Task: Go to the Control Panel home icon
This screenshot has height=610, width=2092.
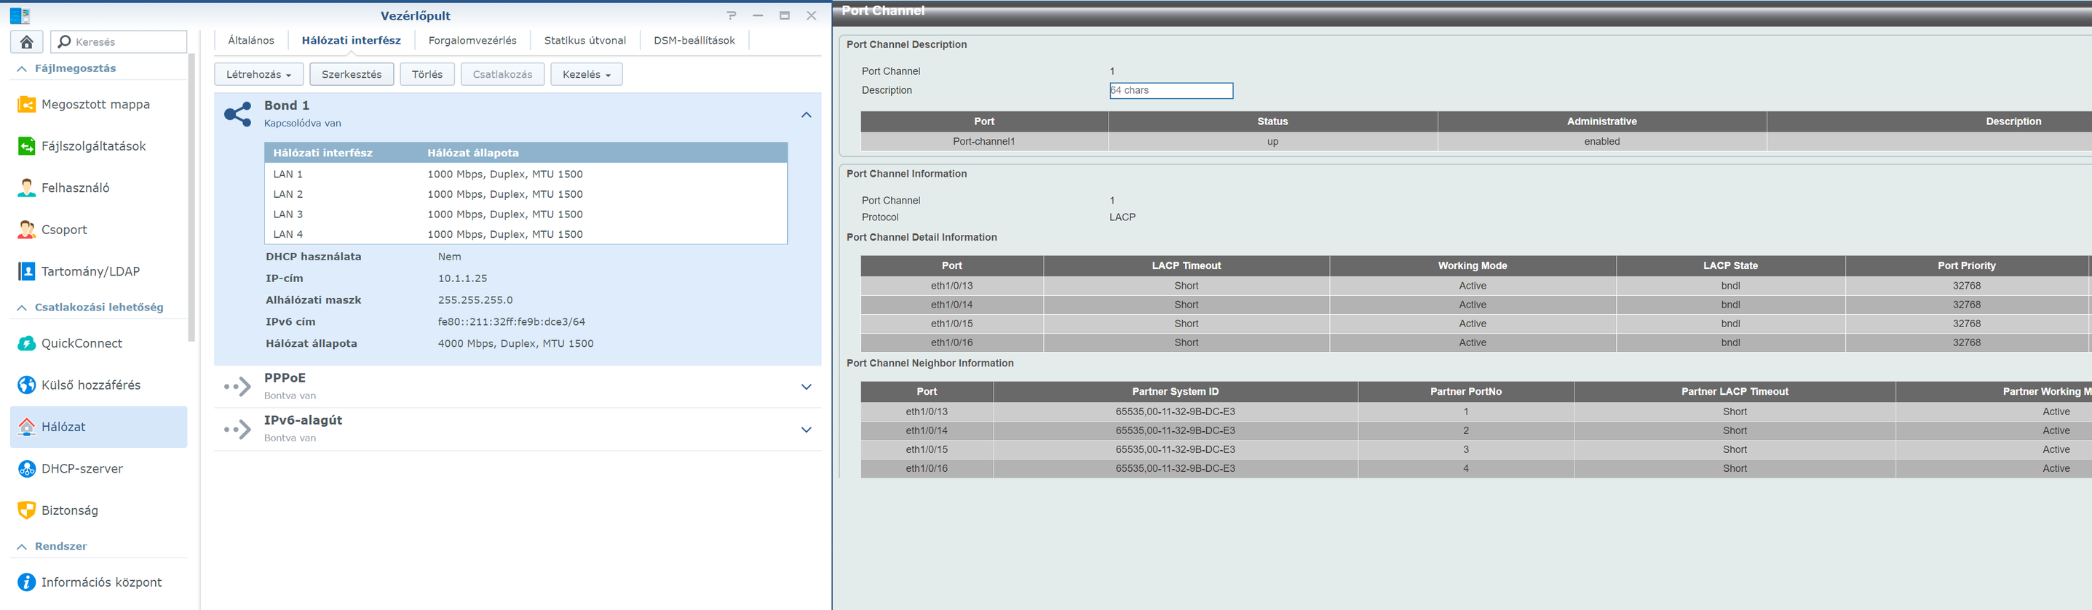Action: [27, 41]
